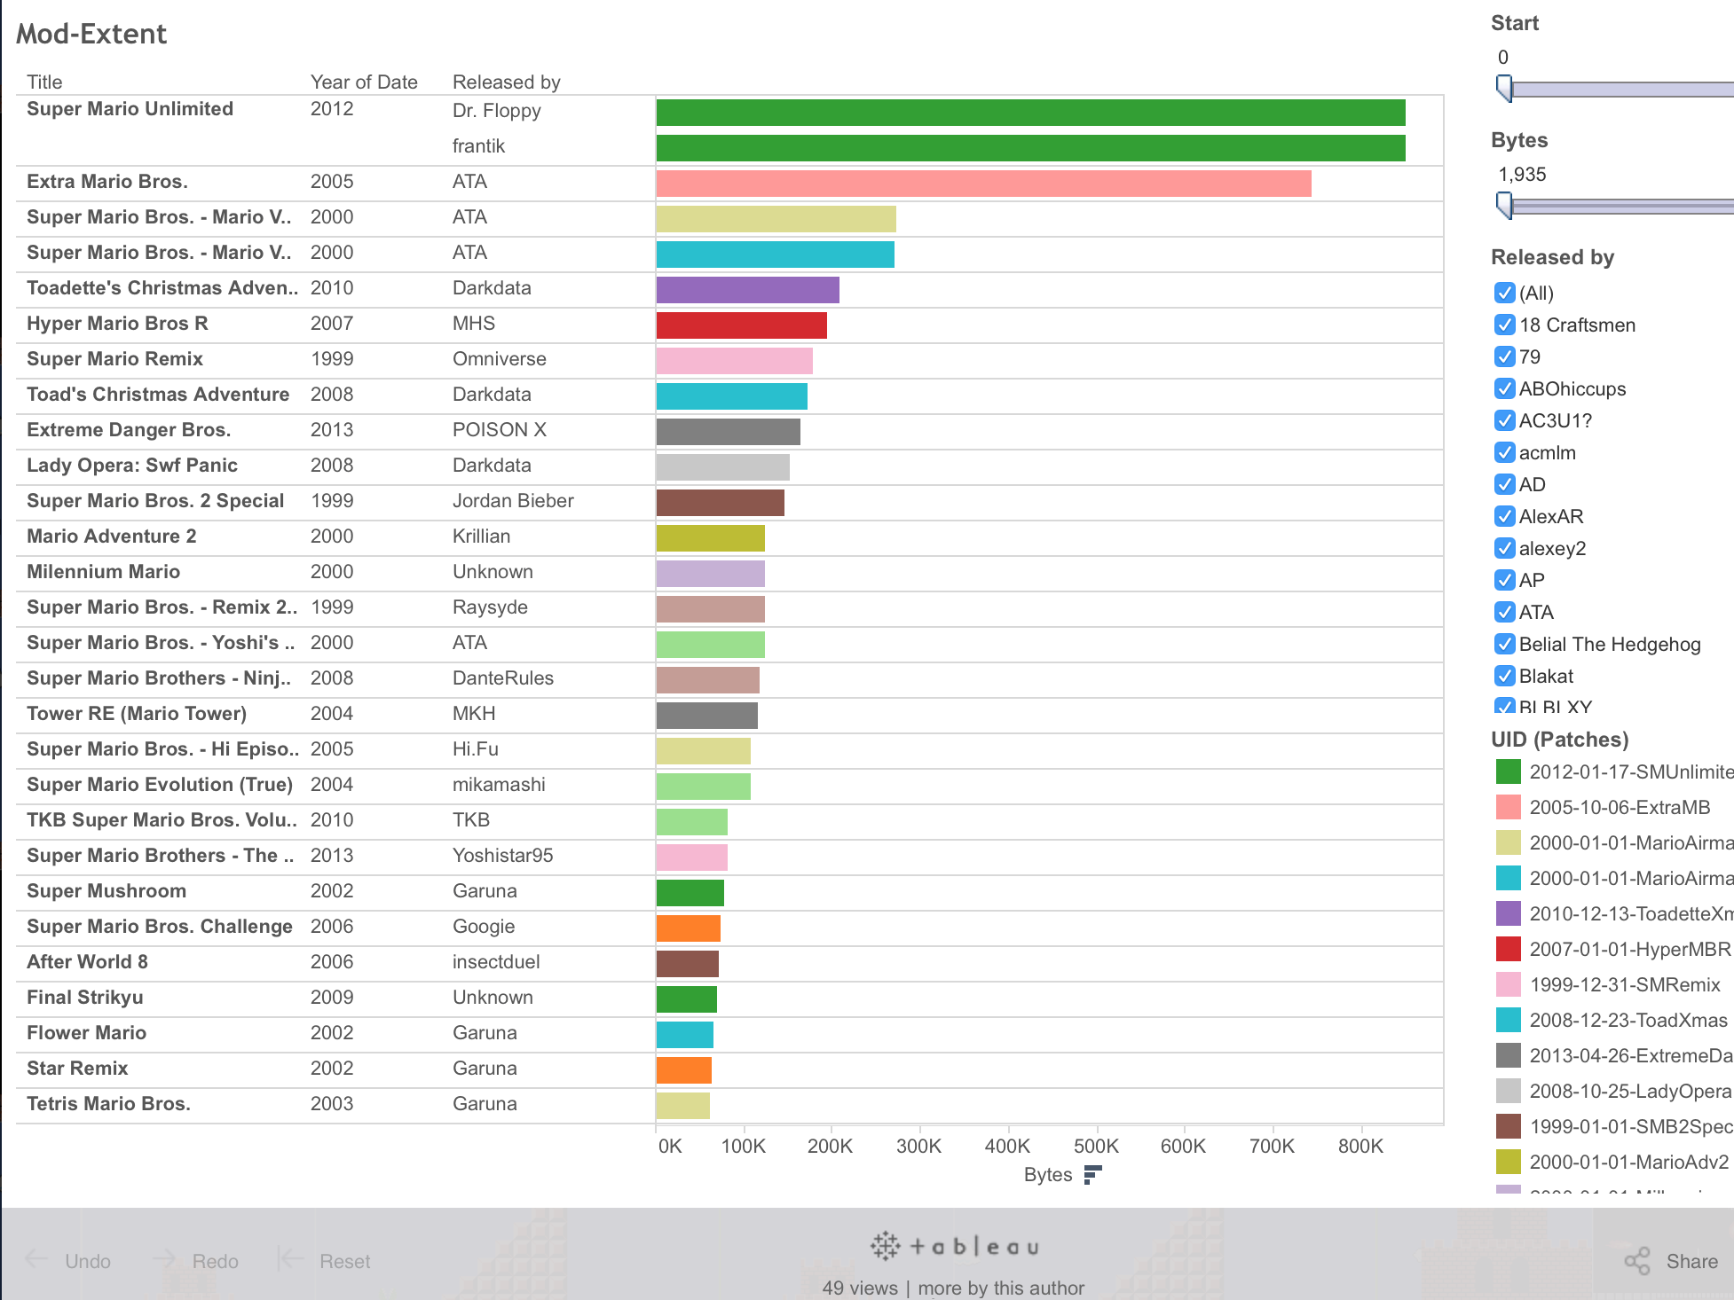Click the Share icon
Image resolution: width=1734 pixels, height=1300 pixels.
[x=1636, y=1261]
